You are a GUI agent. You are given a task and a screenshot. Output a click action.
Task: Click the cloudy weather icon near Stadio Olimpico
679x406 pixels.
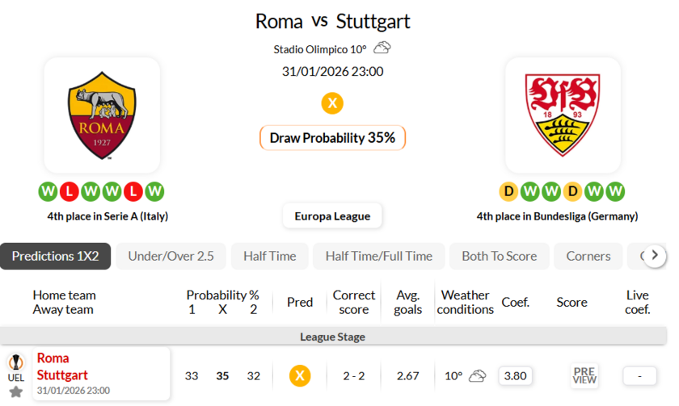tap(382, 48)
